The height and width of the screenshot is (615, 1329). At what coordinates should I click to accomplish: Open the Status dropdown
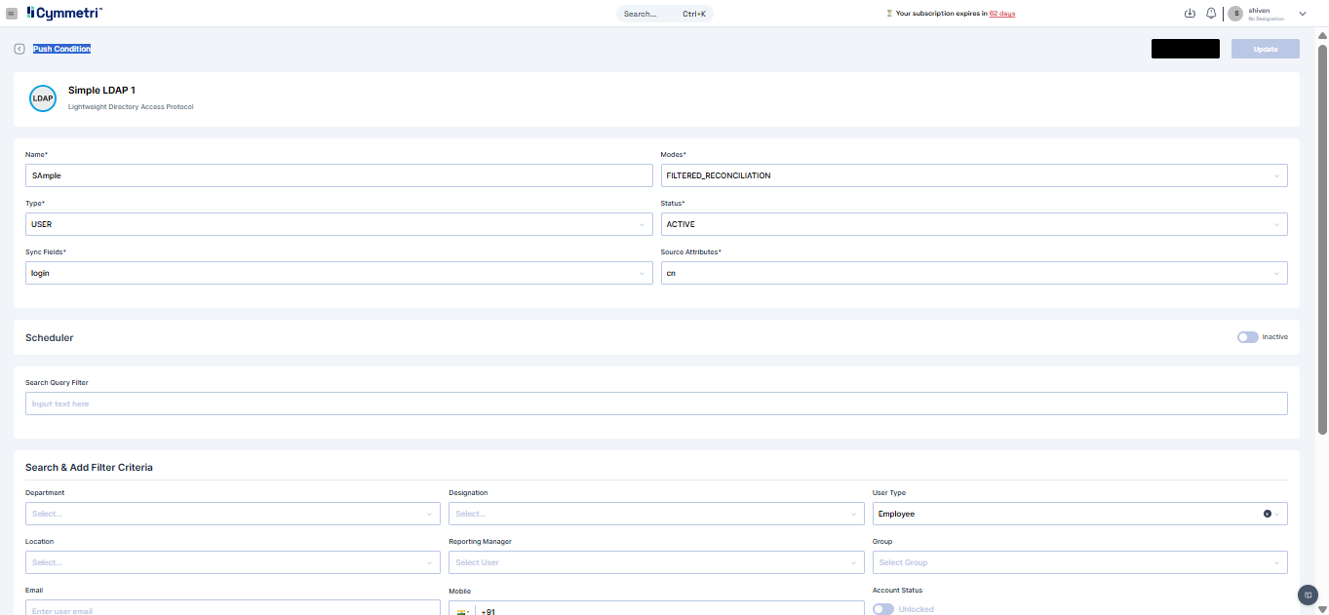tap(973, 224)
